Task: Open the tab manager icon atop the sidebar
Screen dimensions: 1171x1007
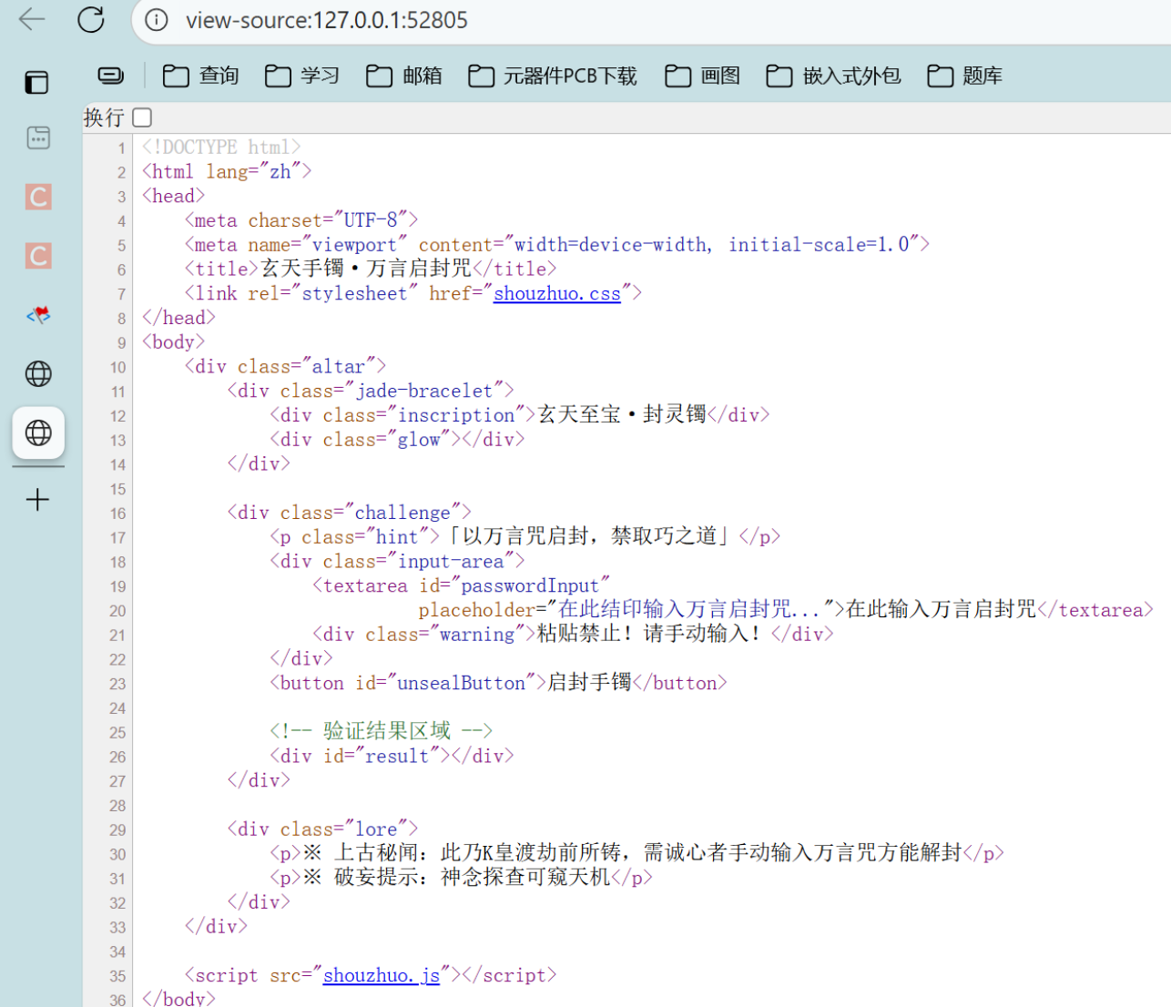Action: 36,82
